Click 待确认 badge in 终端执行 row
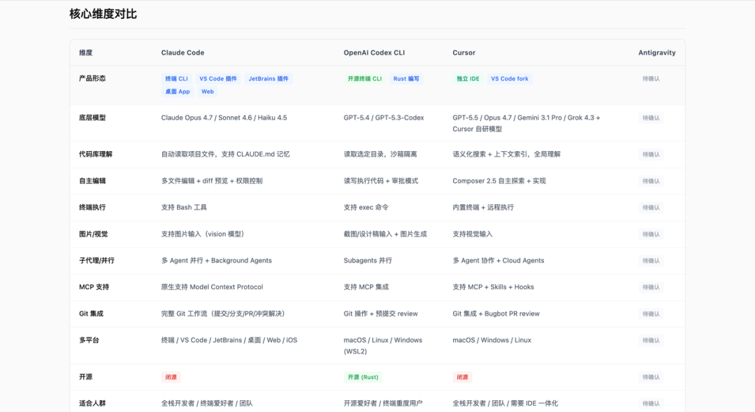The image size is (755, 412). (651, 208)
